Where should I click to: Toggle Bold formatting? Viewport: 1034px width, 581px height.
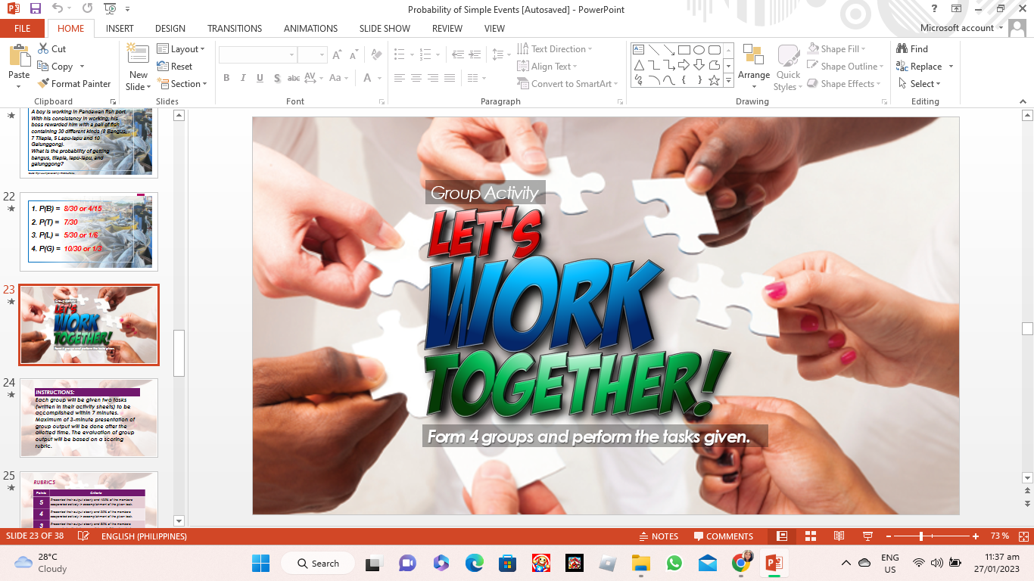click(x=226, y=78)
